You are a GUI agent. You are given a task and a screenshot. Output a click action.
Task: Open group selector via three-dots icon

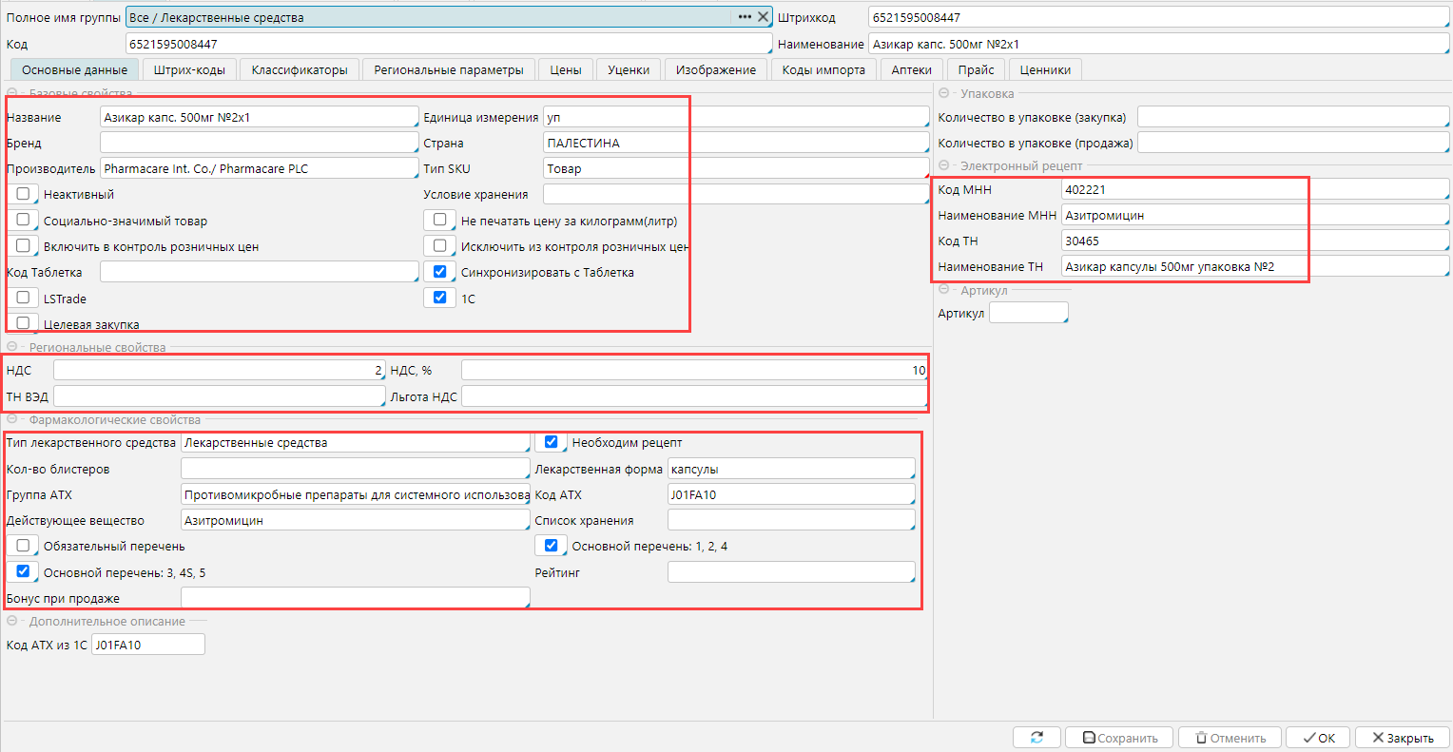(x=745, y=17)
